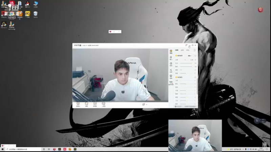Viewport: 271px width, 152px height.
Task: Select the third YY sidebar icon (circular gauge)
Action: [171, 64]
